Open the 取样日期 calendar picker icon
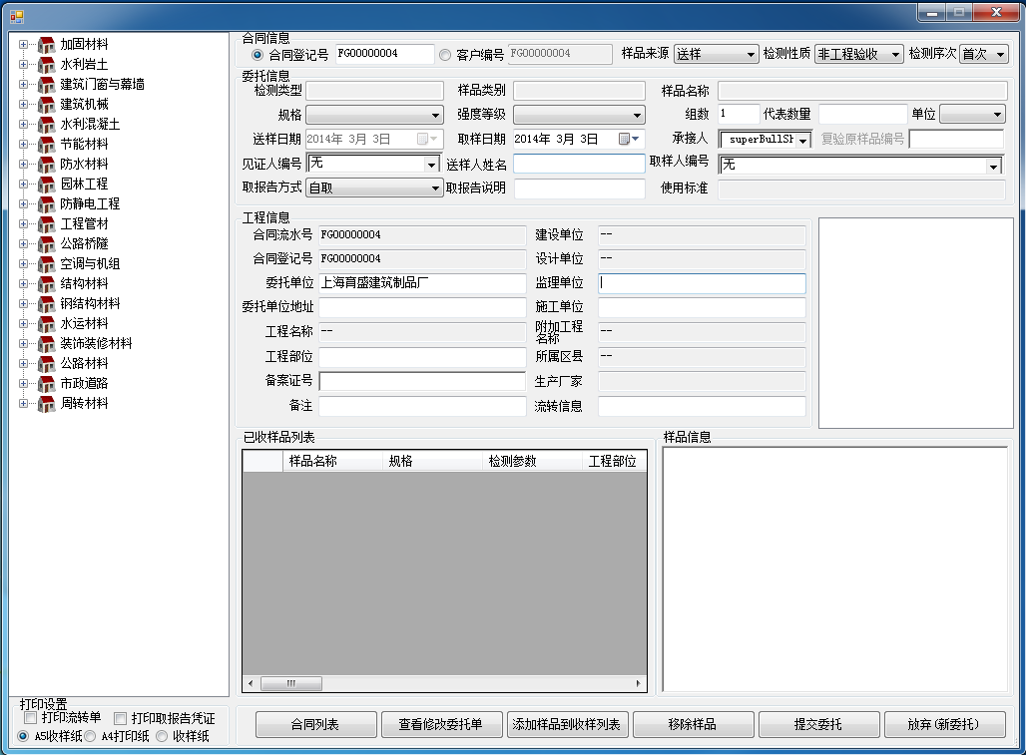 [x=626, y=140]
